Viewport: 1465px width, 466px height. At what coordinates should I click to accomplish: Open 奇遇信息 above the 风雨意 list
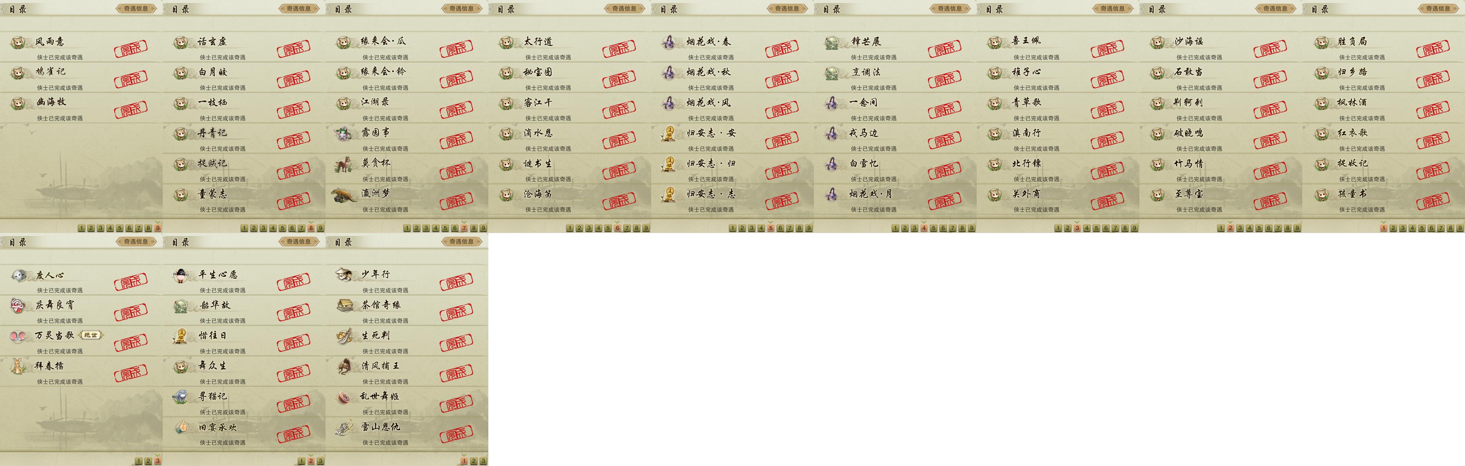coord(136,8)
